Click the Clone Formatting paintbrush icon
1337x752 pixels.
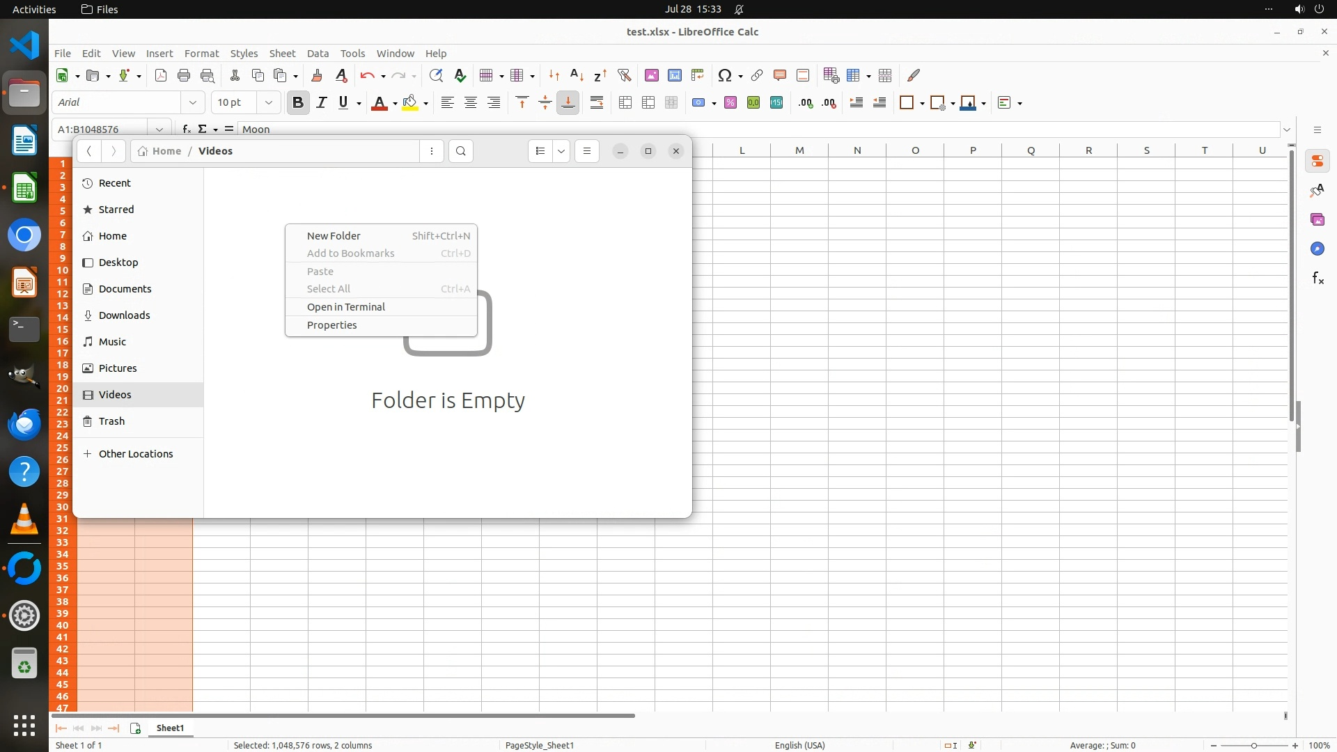click(317, 75)
